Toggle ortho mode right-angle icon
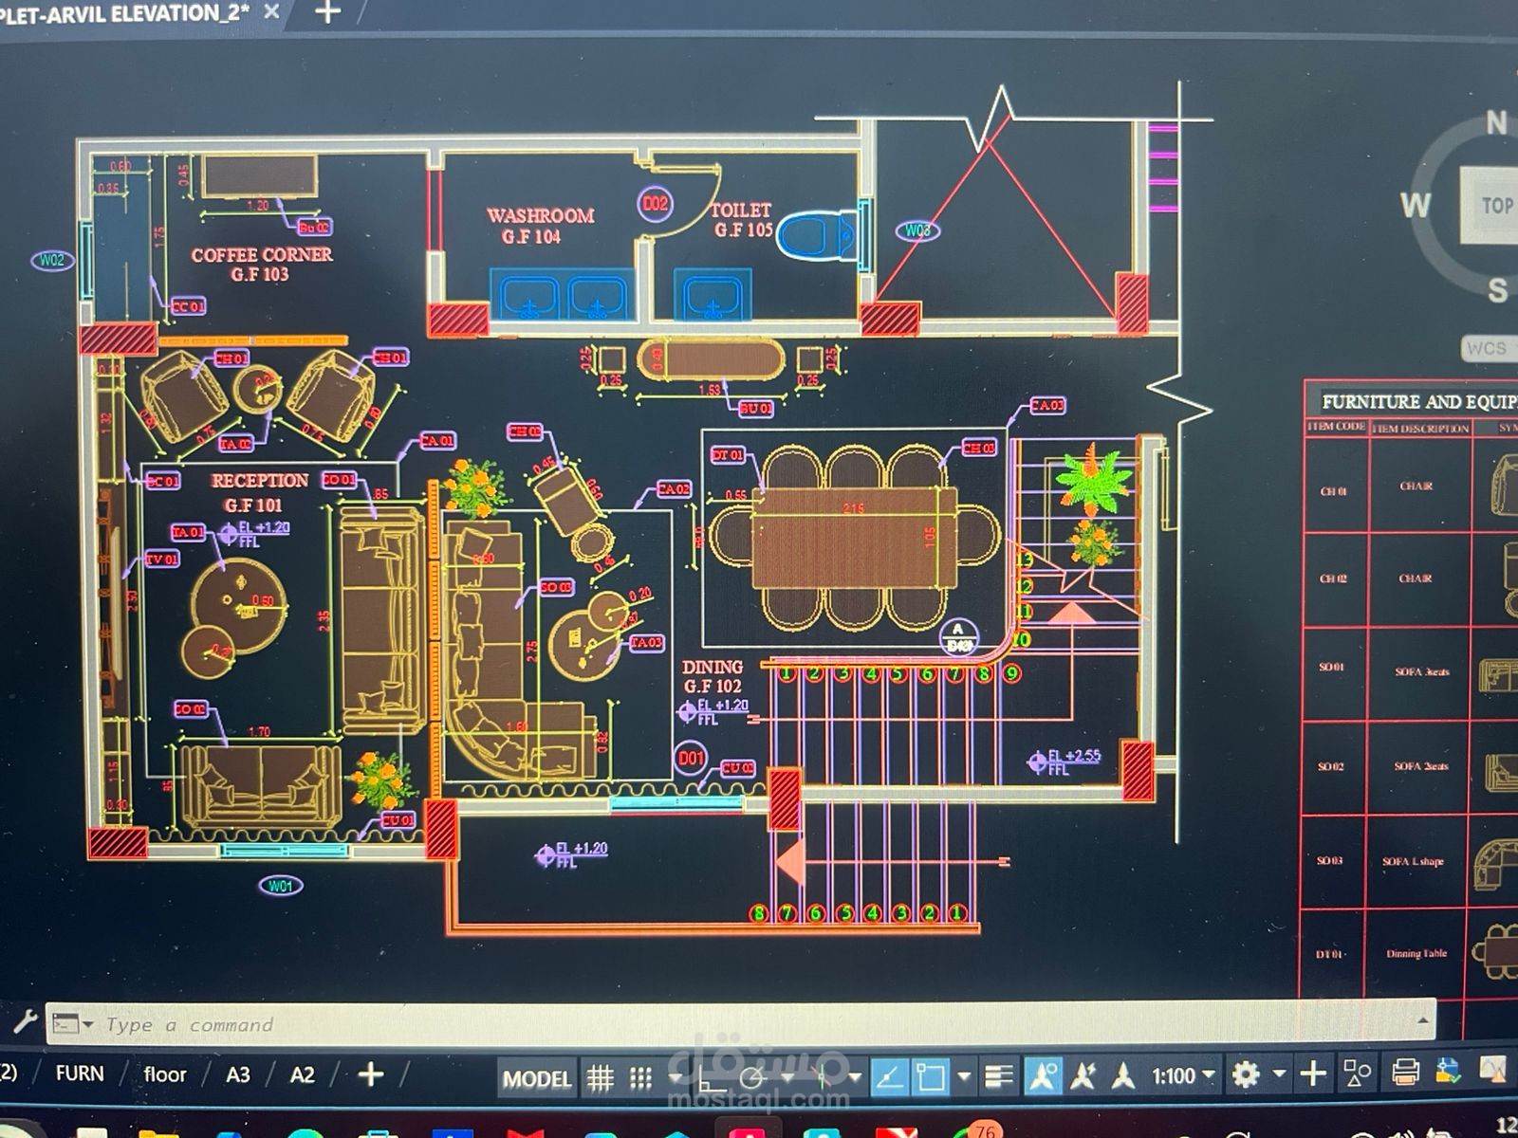This screenshot has width=1518, height=1138. coord(711,1078)
